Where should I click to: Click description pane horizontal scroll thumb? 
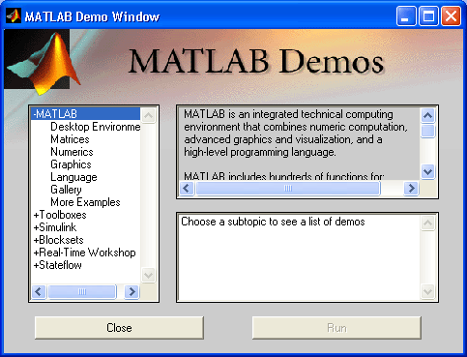288,188
